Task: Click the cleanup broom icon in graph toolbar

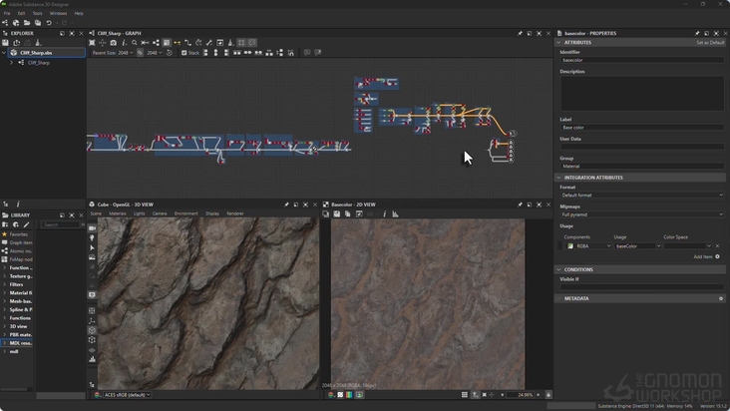Action: (230, 43)
